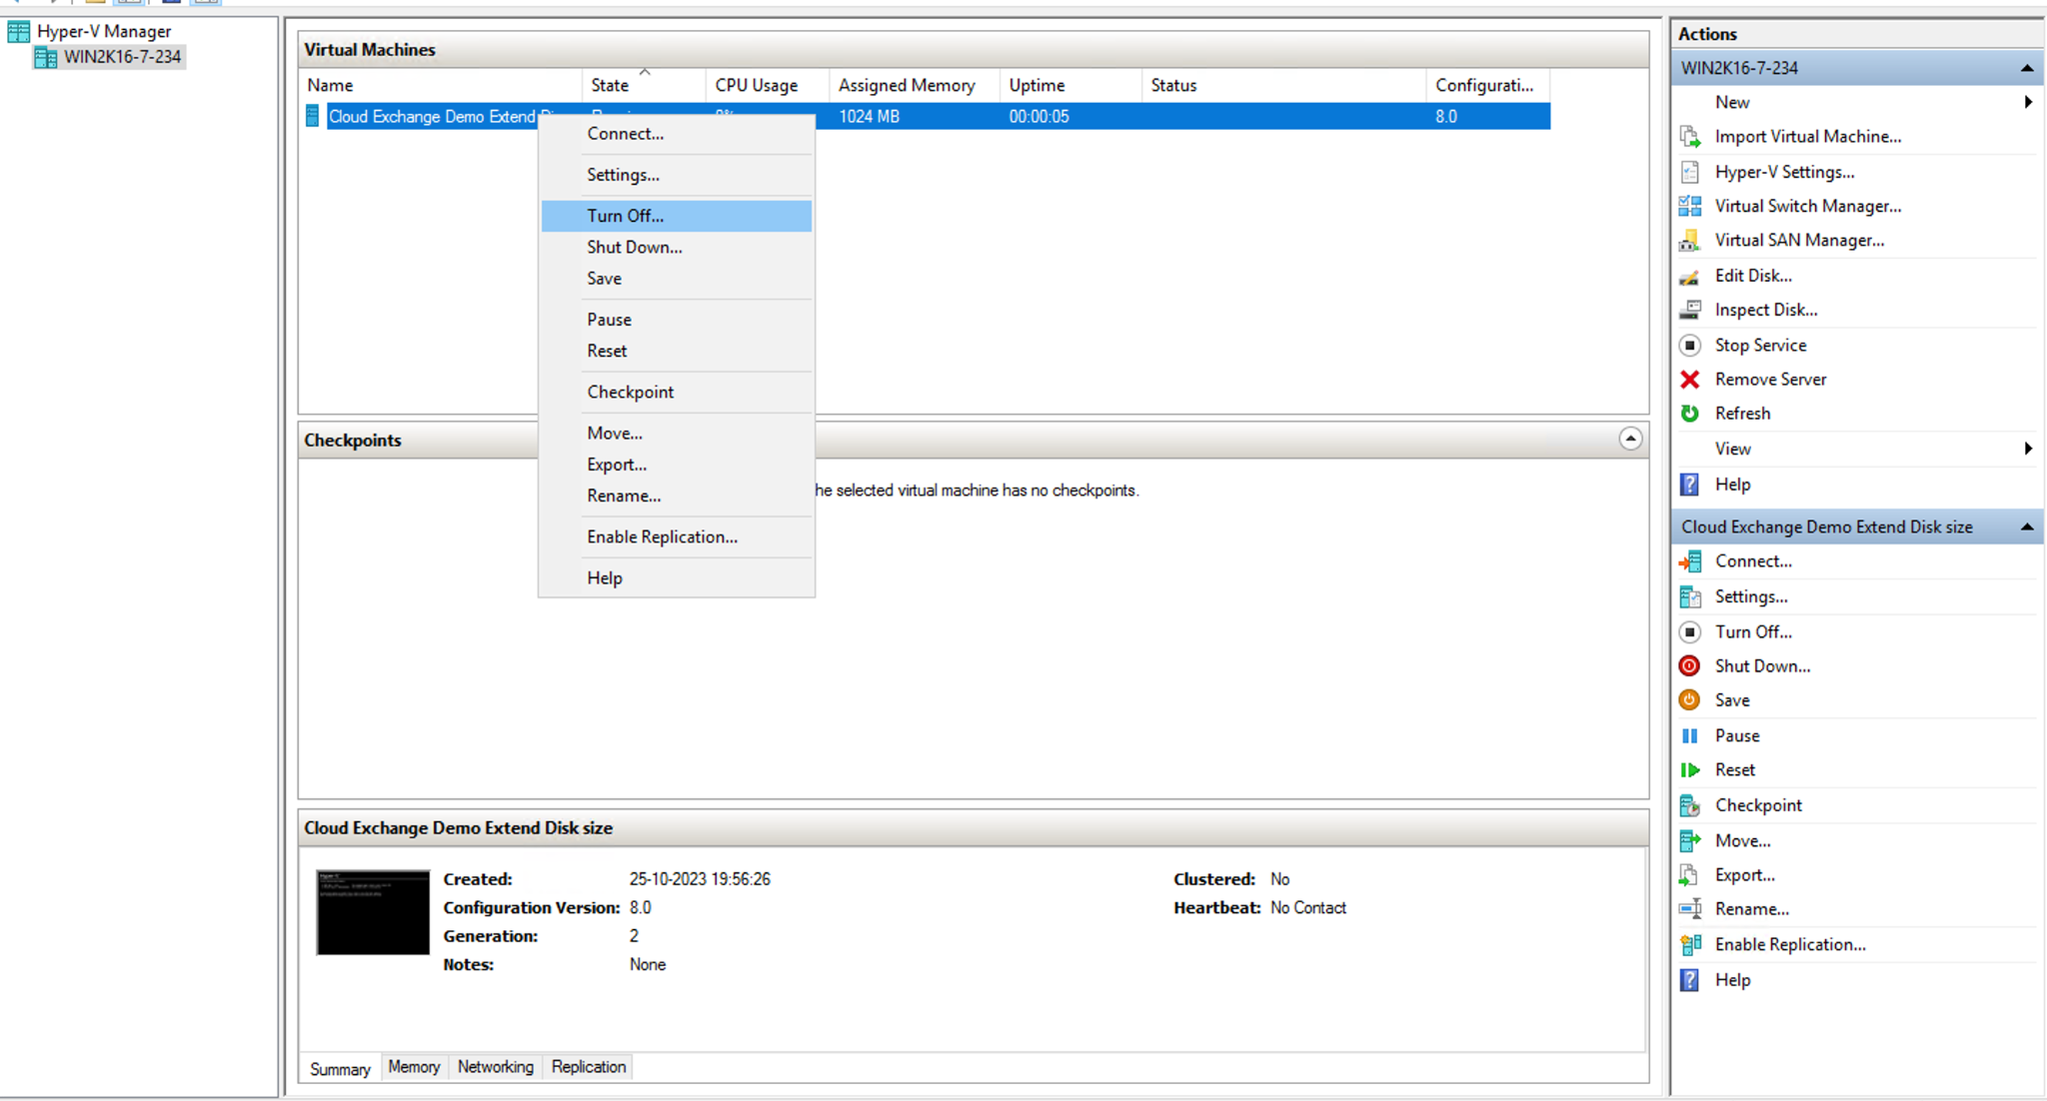Click the Rename icon in Actions pane

pyautogui.click(x=1690, y=909)
